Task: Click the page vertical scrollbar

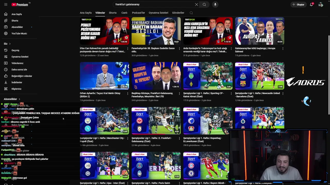Action: pos(328,75)
